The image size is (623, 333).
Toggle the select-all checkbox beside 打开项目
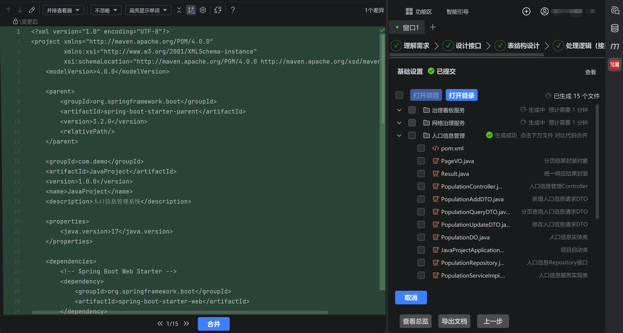(399, 95)
